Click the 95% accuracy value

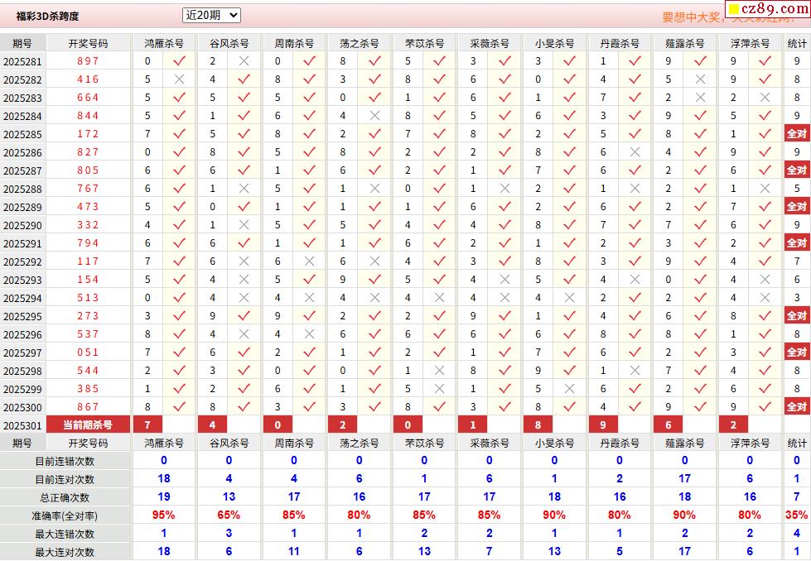(163, 515)
